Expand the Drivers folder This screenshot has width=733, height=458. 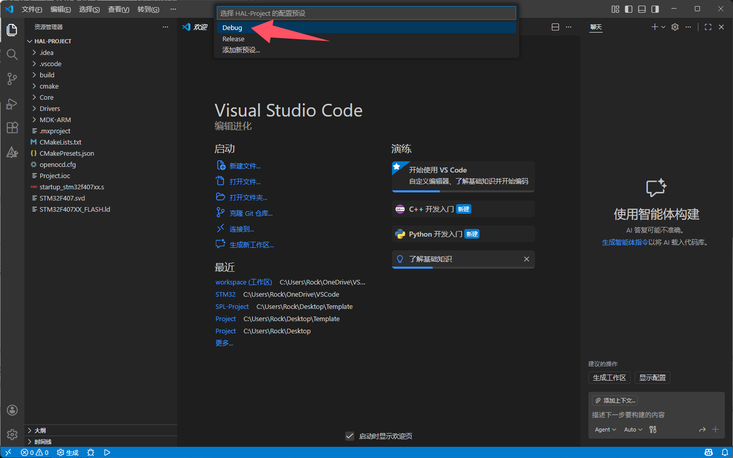click(101, 108)
